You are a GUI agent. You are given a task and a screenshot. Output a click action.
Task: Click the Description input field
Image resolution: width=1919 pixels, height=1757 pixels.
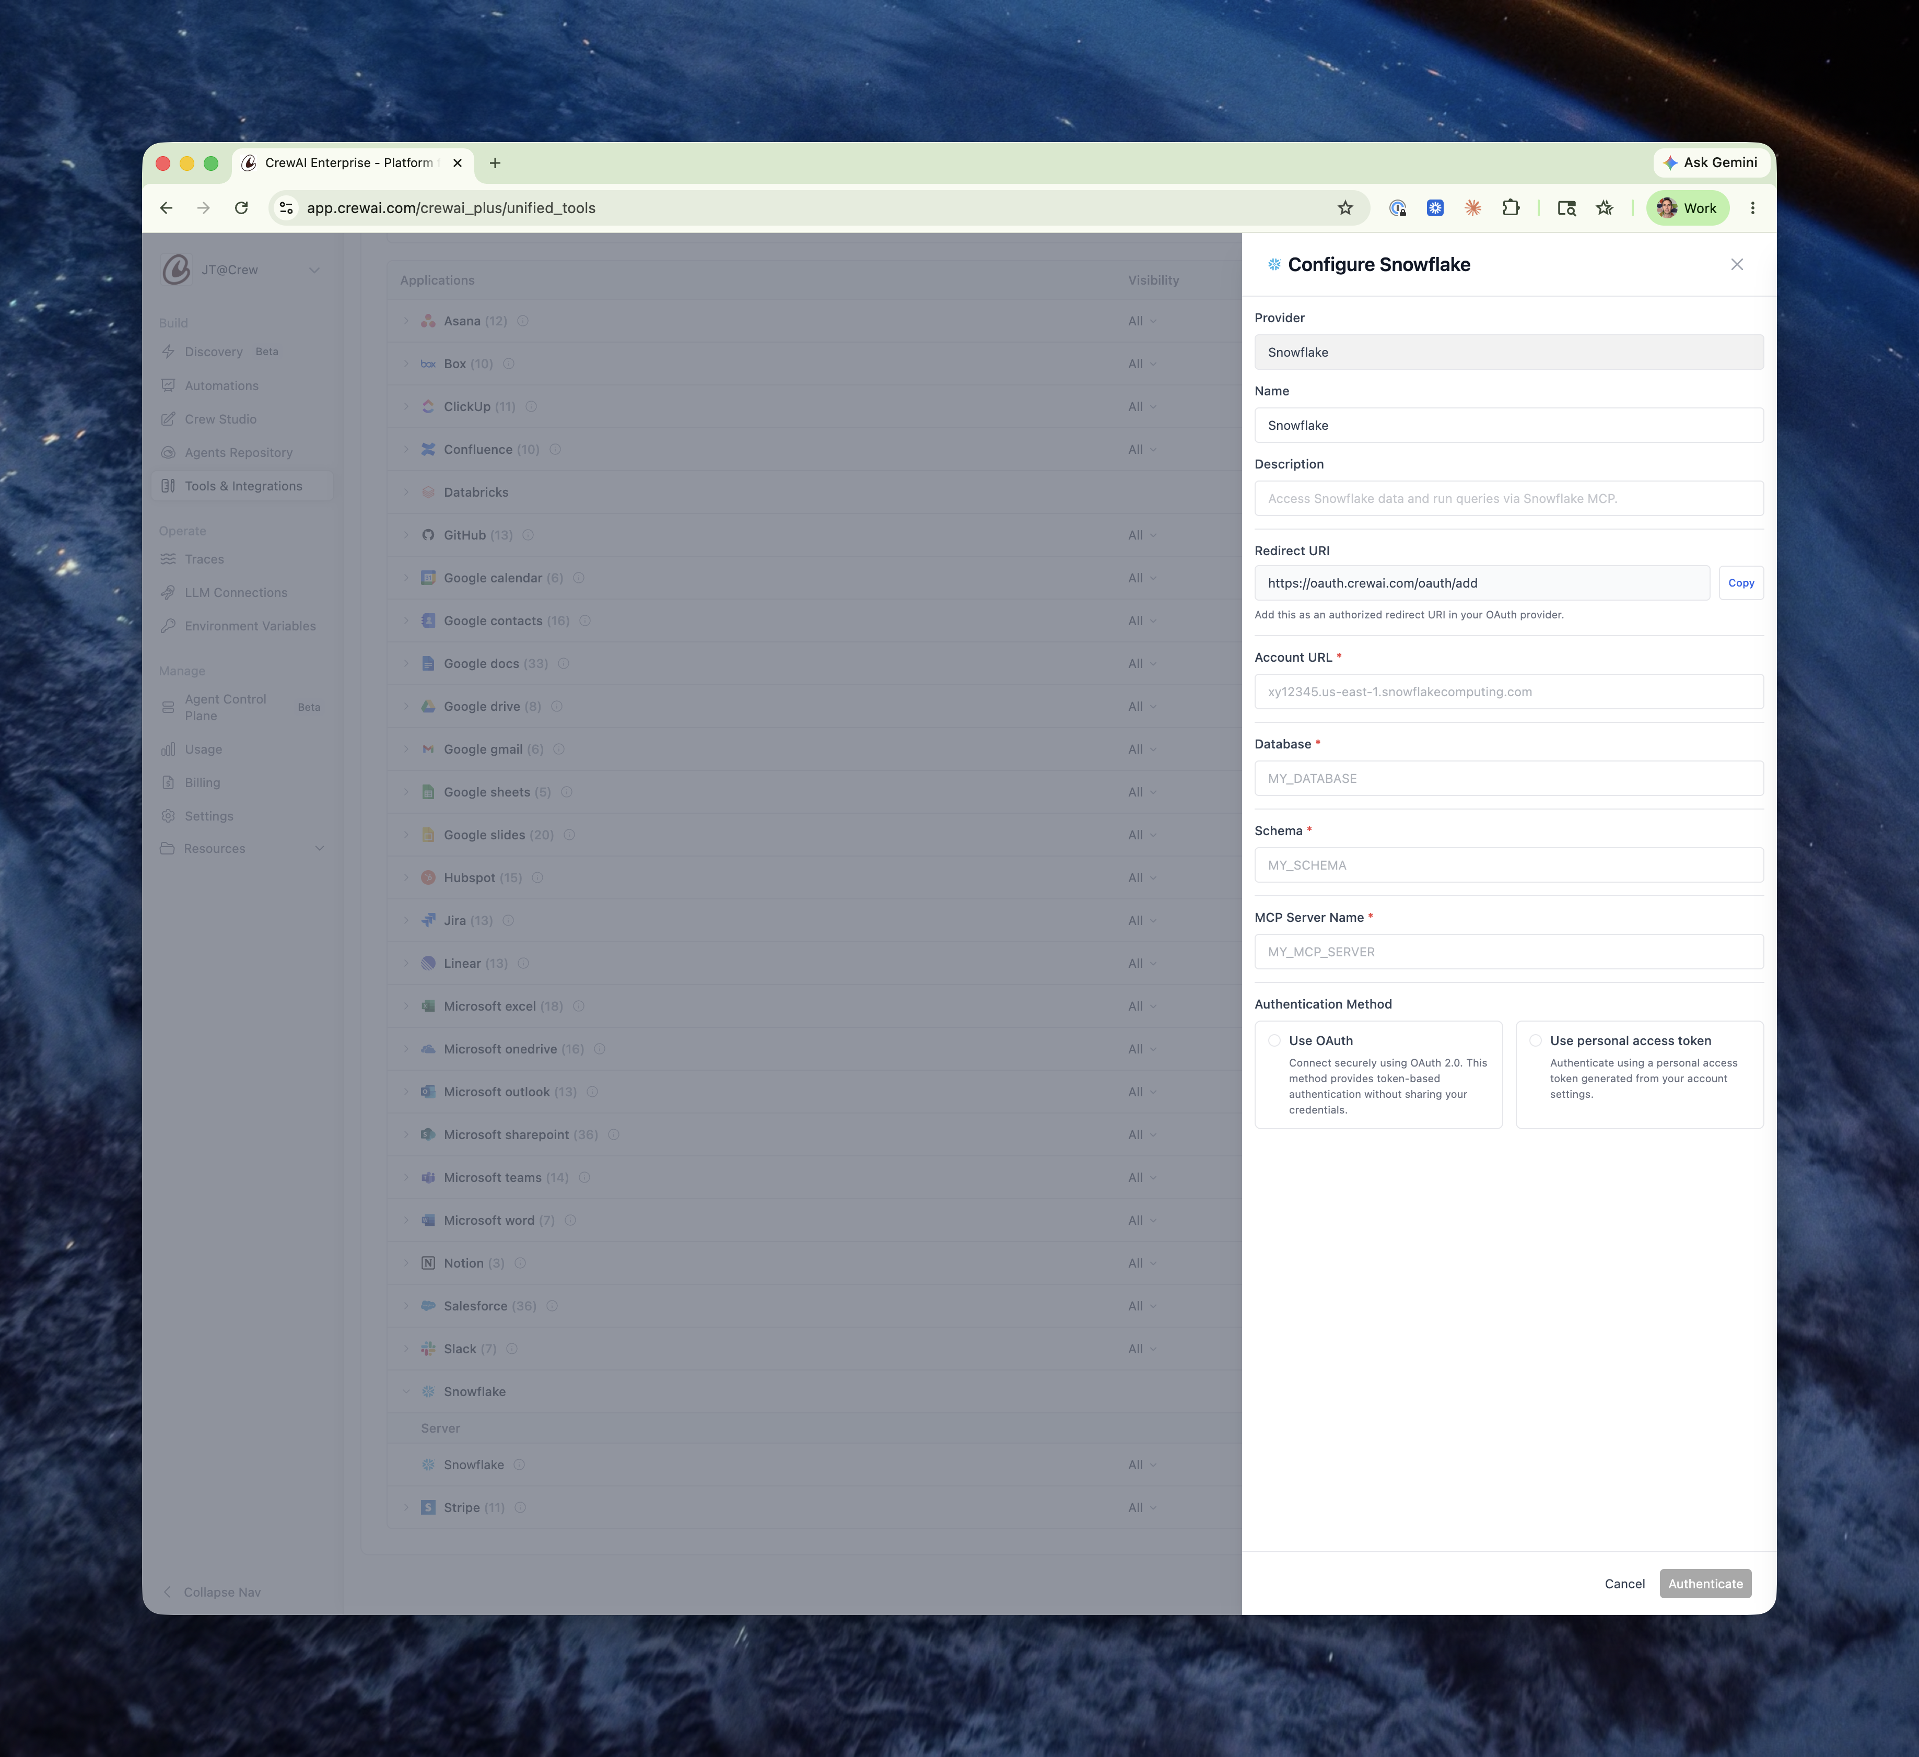click(x=1509, y=498)
